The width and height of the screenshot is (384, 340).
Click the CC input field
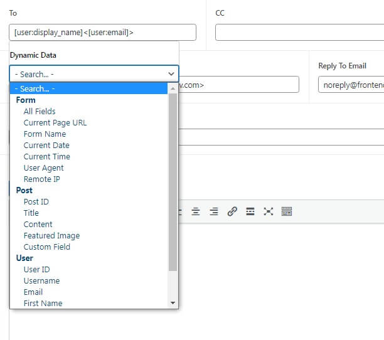pos(299,33)
